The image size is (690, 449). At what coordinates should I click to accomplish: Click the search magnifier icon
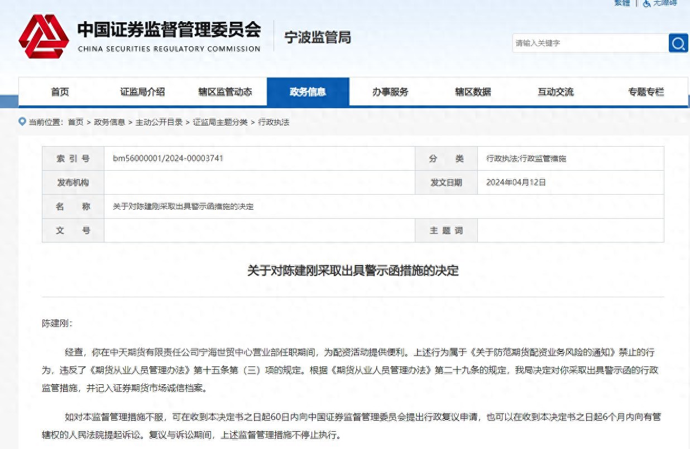(678, 43)
